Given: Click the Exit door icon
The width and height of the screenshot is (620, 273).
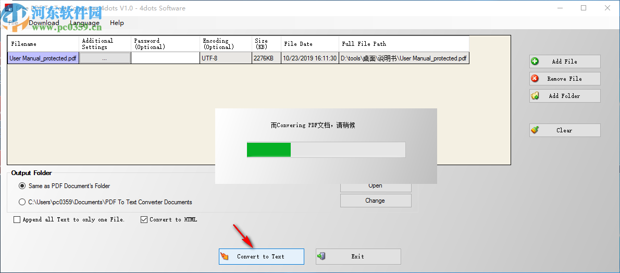Looking at the screenshot, I should click(321, 256).
